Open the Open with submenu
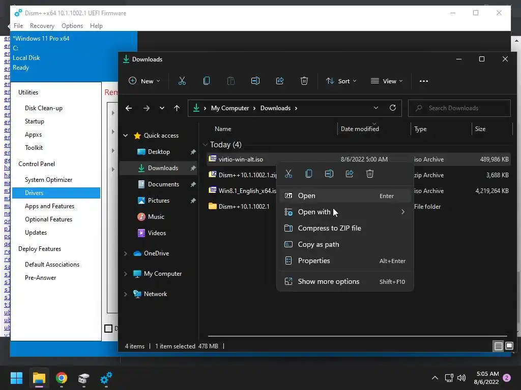 [345, 212]
